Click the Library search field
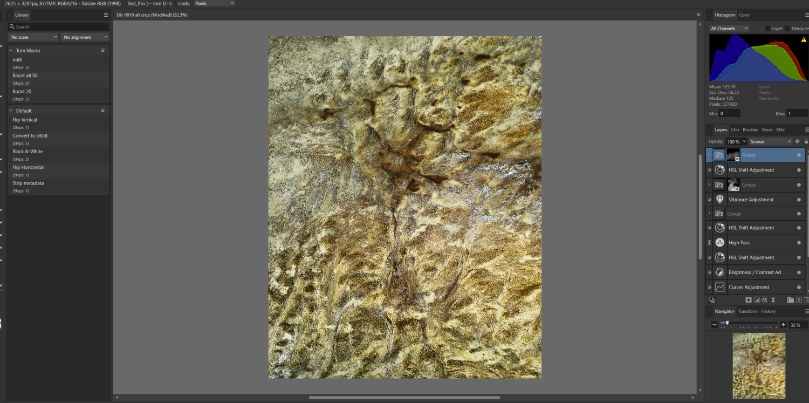The width and height of the screenshot is (809, 403). click(x=59, y=26)
